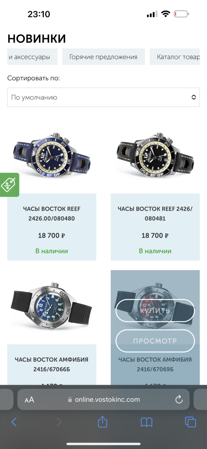Go back using Safari back arrow
The width and height of the screenshot is (207, 449).
(x=14, y=422)
